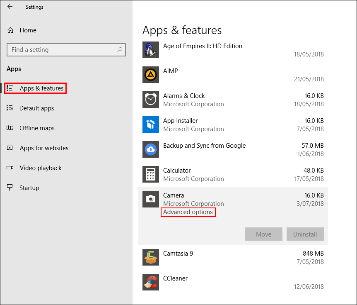Click the date 21/05/2018
The width and height of the screenshot is (357, 305).
tap(309, 79)
